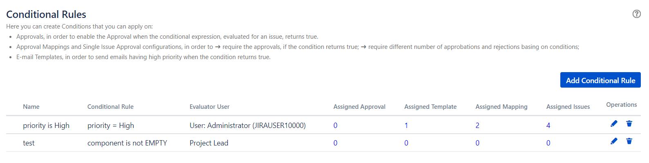
Task: Click the Name column header
Action: click(x=31, y=107)
